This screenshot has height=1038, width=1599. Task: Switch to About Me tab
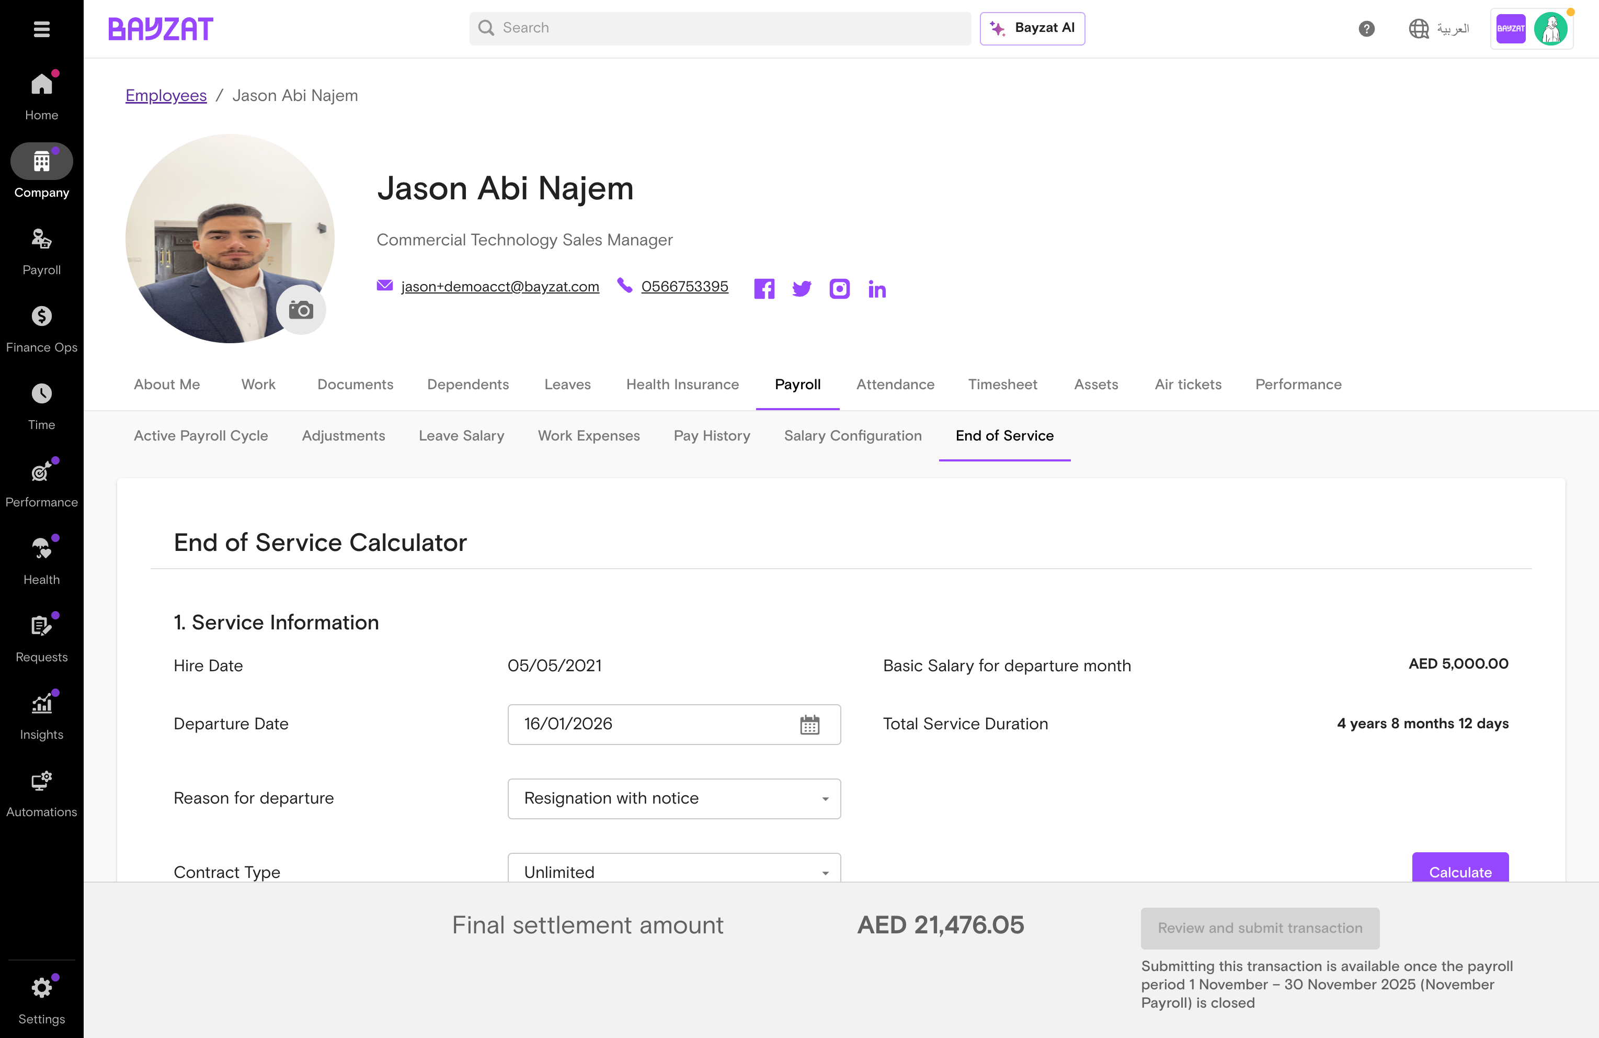167,385
